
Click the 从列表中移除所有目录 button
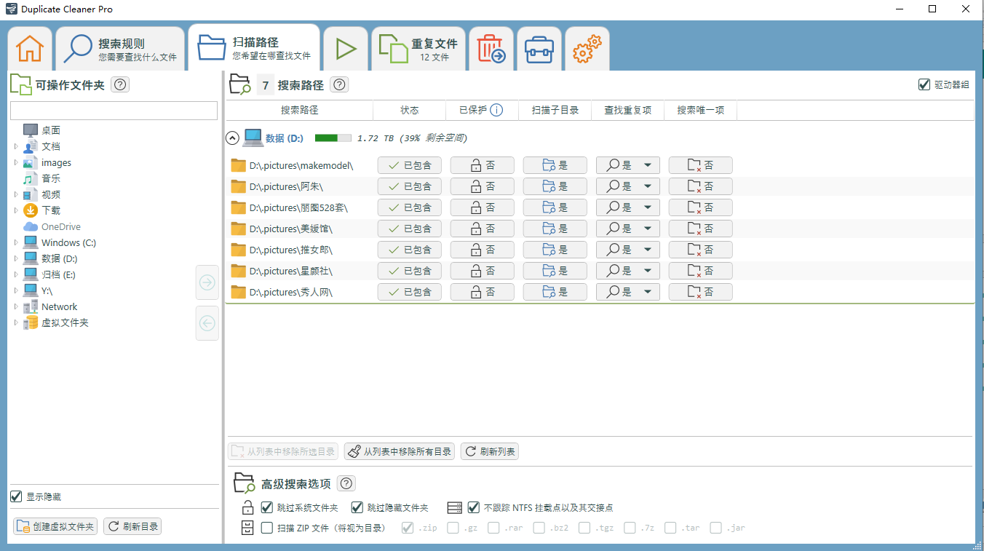pyautogui.click(x=400, y=452)
